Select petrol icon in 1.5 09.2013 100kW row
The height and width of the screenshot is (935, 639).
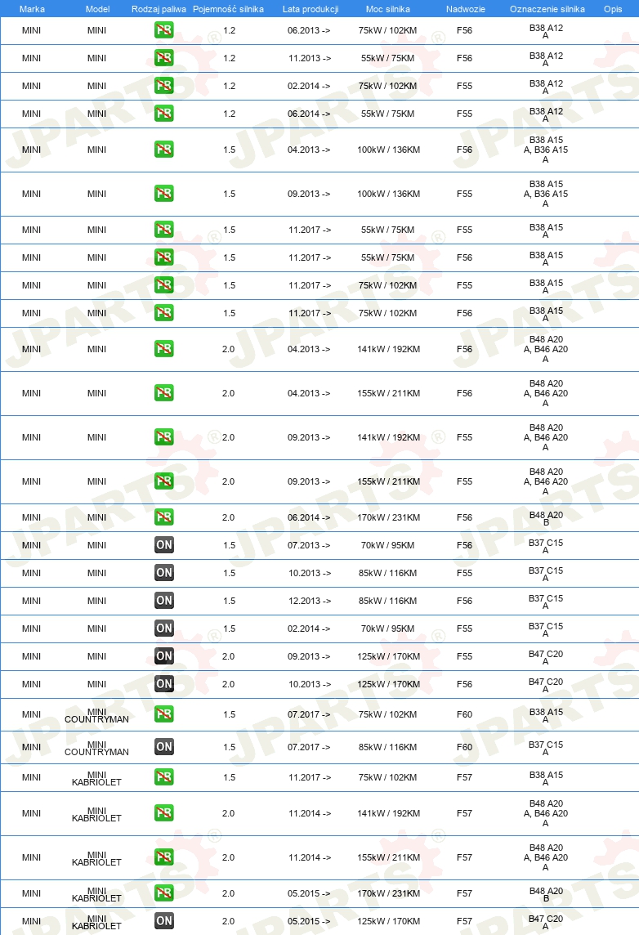(x=164, y=193)
